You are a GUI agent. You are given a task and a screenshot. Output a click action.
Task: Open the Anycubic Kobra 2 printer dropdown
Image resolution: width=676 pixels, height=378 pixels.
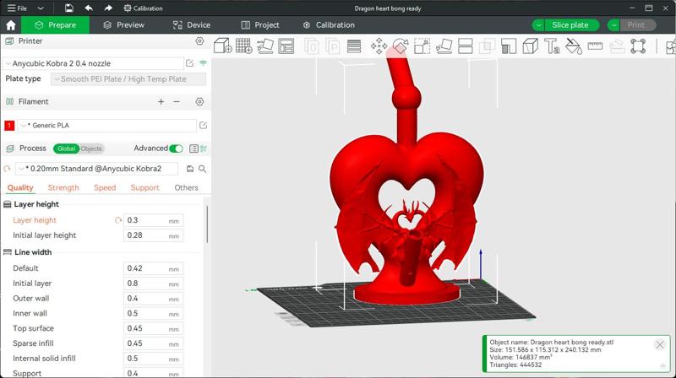pos(93,63)
